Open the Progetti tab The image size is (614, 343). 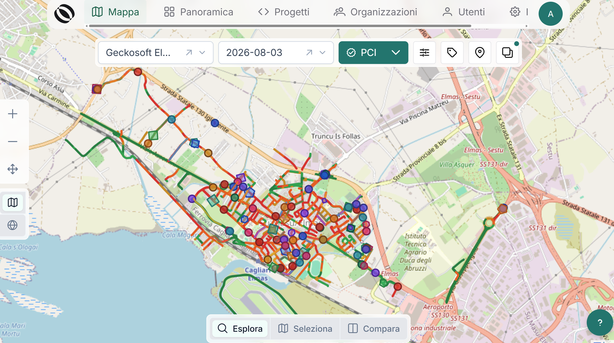tap(284, 12)
